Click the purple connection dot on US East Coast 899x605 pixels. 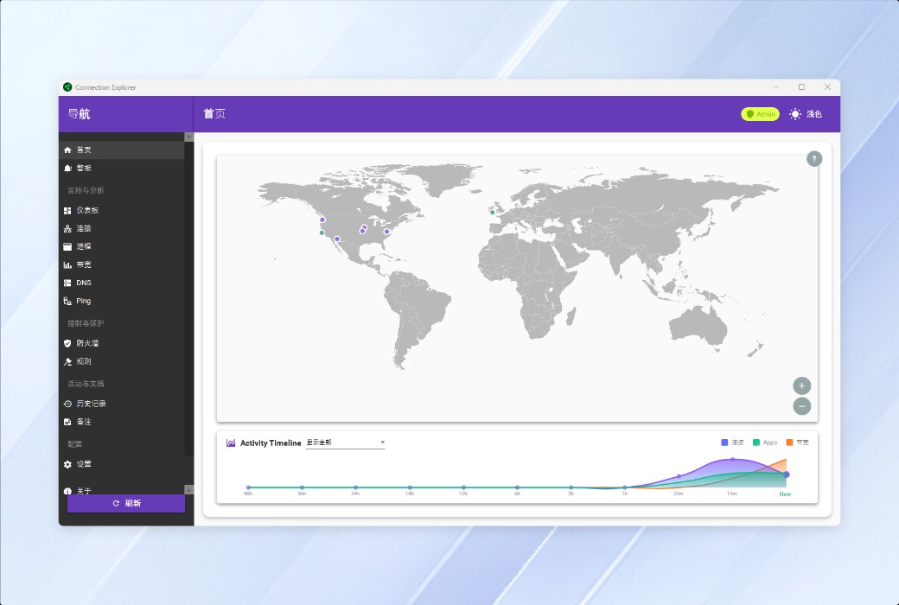(387, 232)
